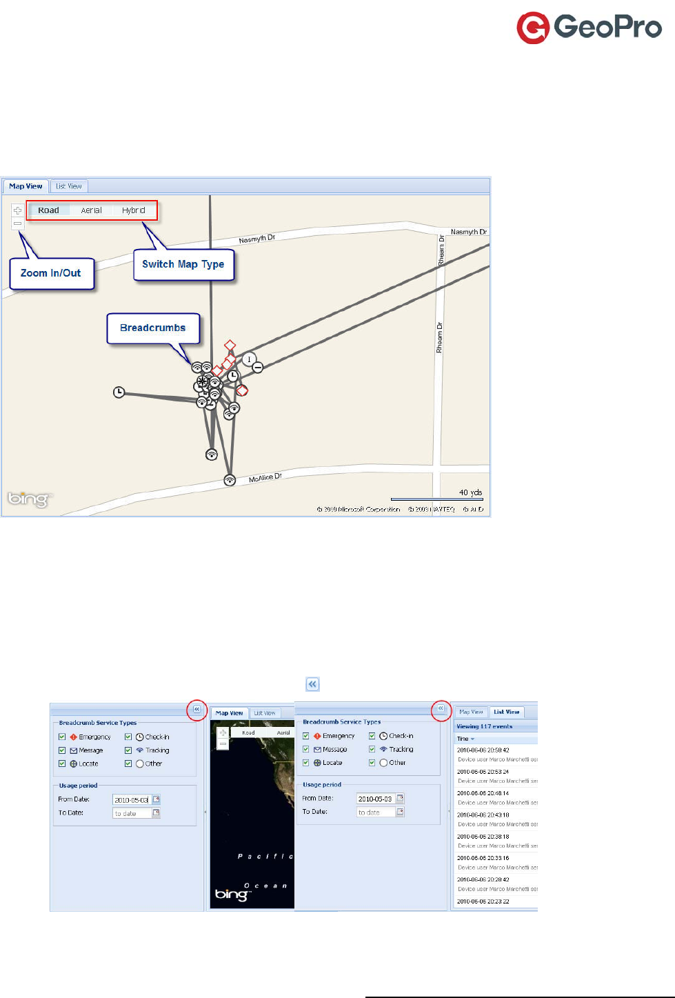Uncheck Check-in in panel beside event list
Image resolution: width=675 pixels, height=998 pixels.
click(372, 736)
